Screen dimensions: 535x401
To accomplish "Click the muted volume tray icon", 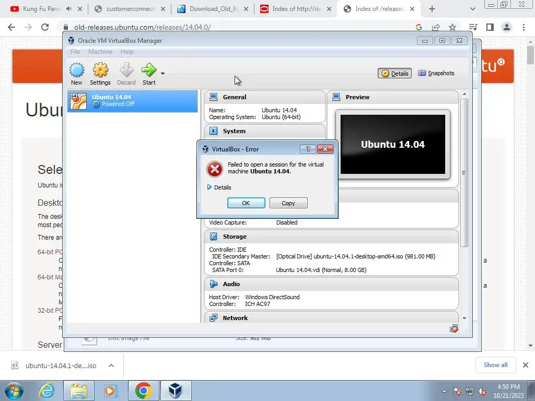I will pyautogui.click(x=483, y=391).
